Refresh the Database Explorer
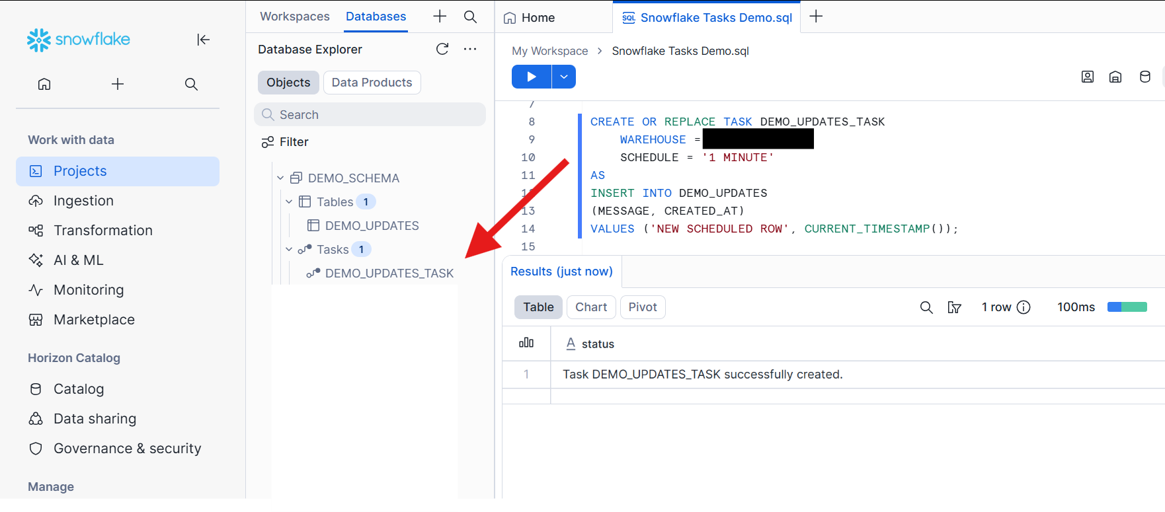Screen dimensions: 1165x512 point(442,49)
